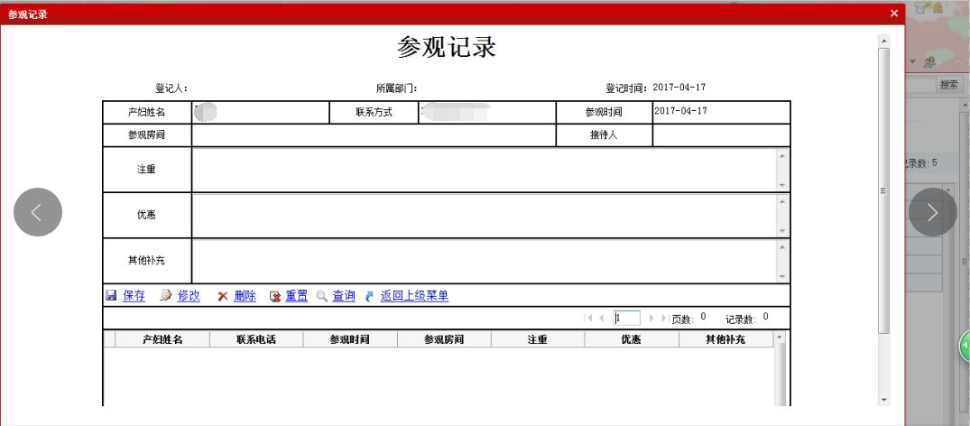Click the 产妇姓名 input field
Viewport: 970px width, 426px height.
(261, 113)
